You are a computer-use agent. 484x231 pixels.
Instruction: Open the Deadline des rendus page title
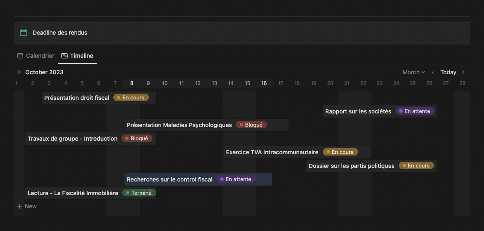click(60, 33)
